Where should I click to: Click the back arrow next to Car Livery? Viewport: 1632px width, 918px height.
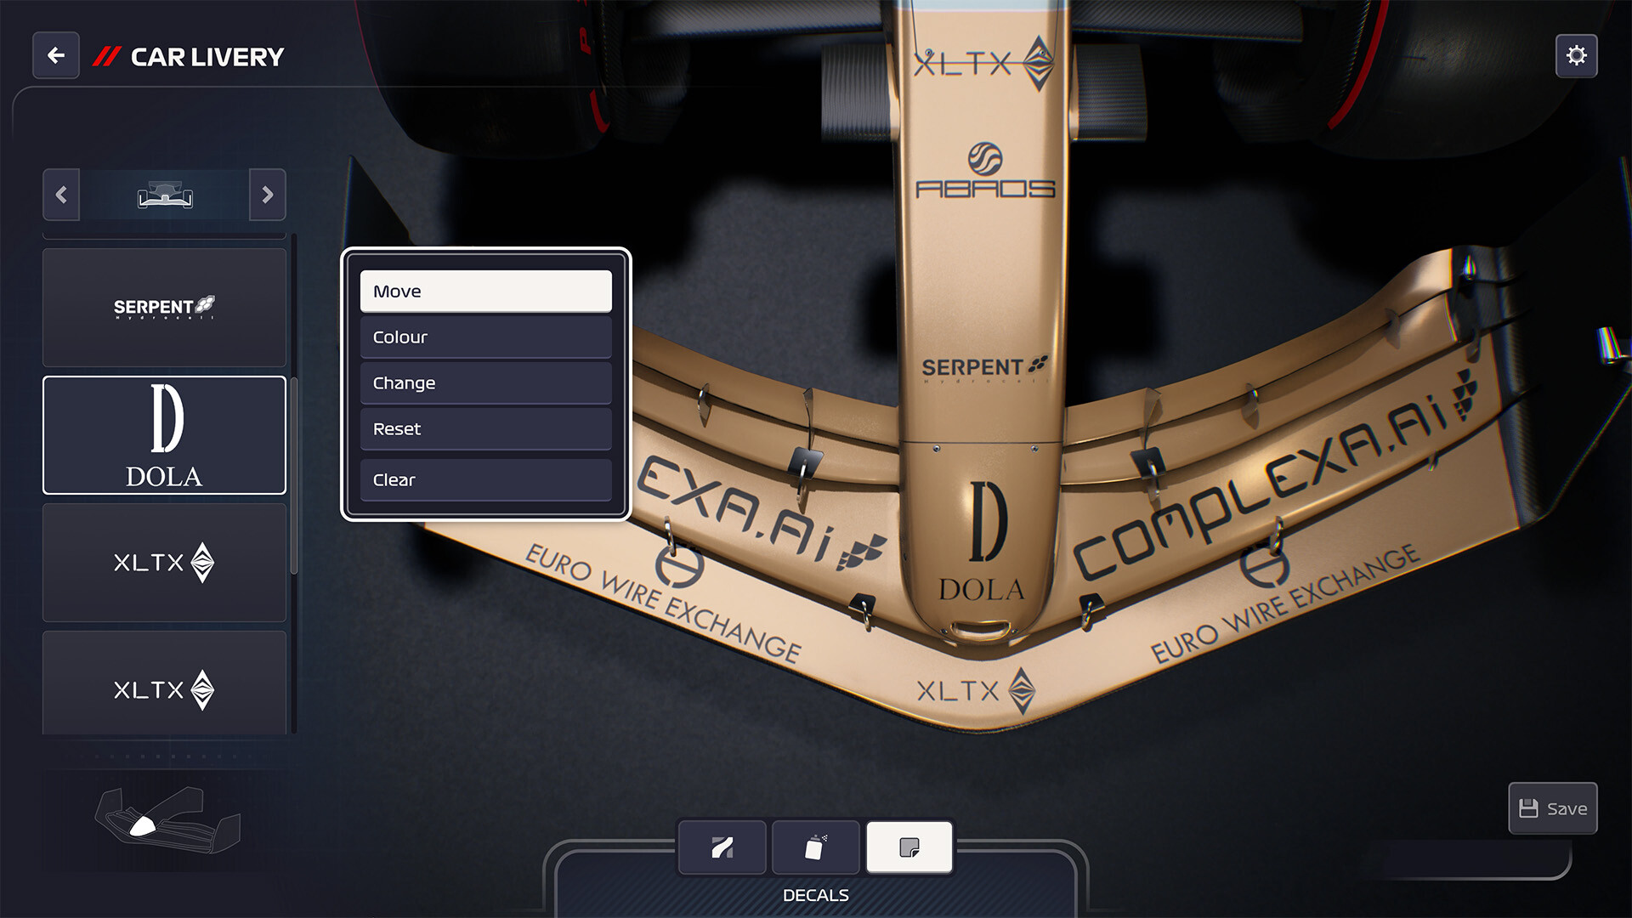pos(55,55)
